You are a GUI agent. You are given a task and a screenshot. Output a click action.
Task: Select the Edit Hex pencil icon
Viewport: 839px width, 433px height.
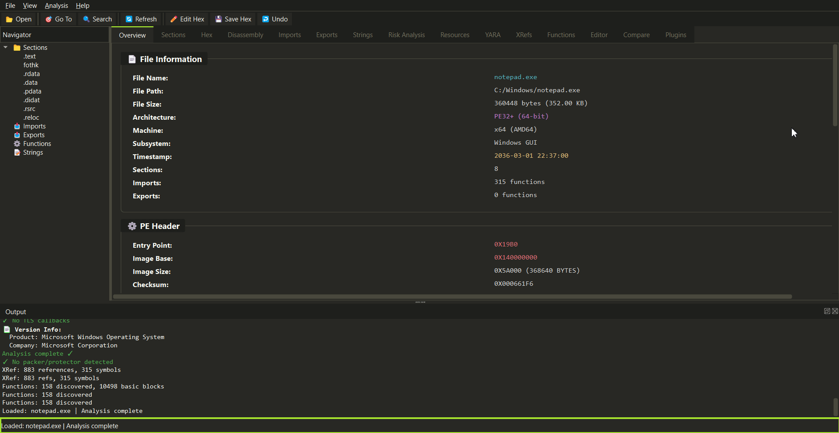pos(174,19)
